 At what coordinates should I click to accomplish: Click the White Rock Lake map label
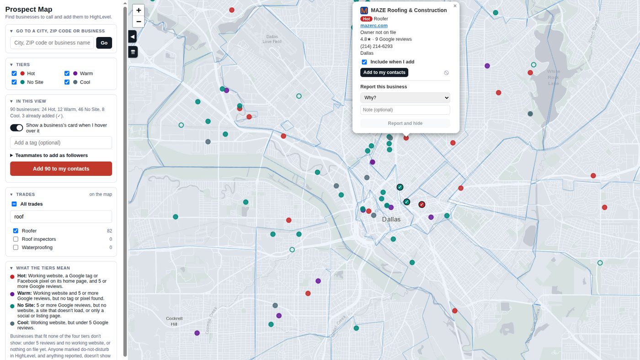click(x=553, y=78)
